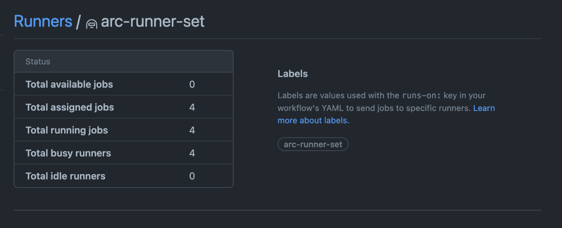Click the Labels section heading

click(x=293, y=74)
